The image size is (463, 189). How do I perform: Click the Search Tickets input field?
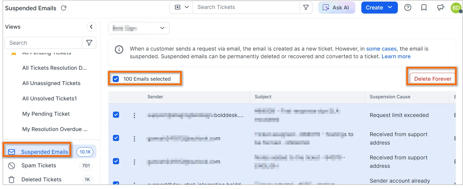(x=246, y=7)
